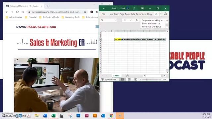The image size is (212, 119).
Task: Select cell C4 with the highlighted text
Action: pos(140,39)
